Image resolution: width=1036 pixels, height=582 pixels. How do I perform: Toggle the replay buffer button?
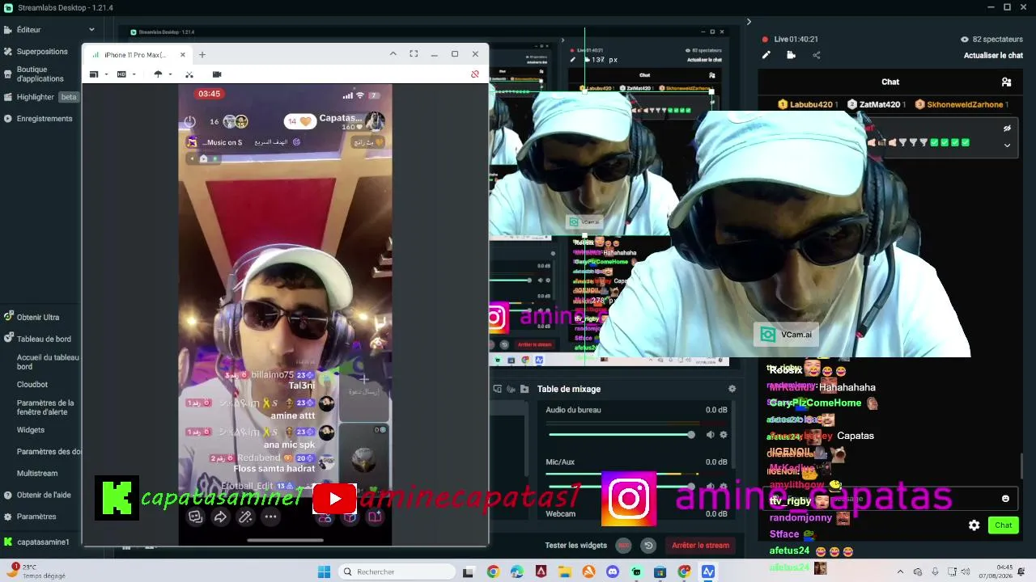(648, 546)
